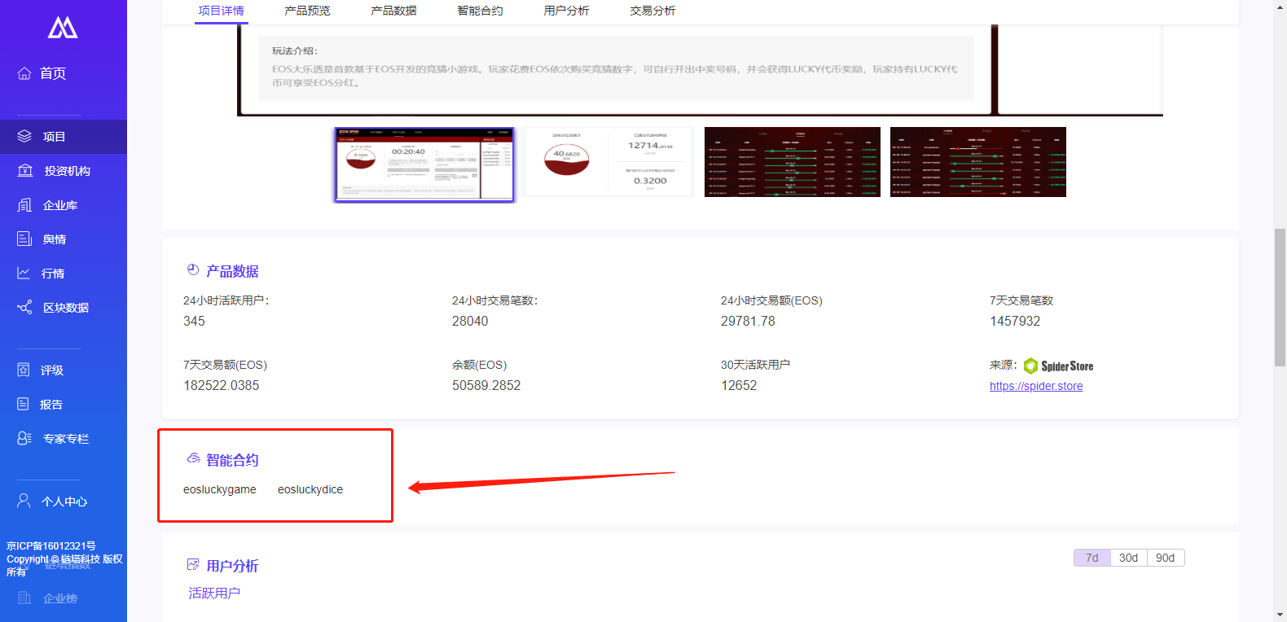Go to 个人中心 in the sidebar
The width and height of the screenshot is (1287, 622).
pyautogui.click(x=64, y=502)
